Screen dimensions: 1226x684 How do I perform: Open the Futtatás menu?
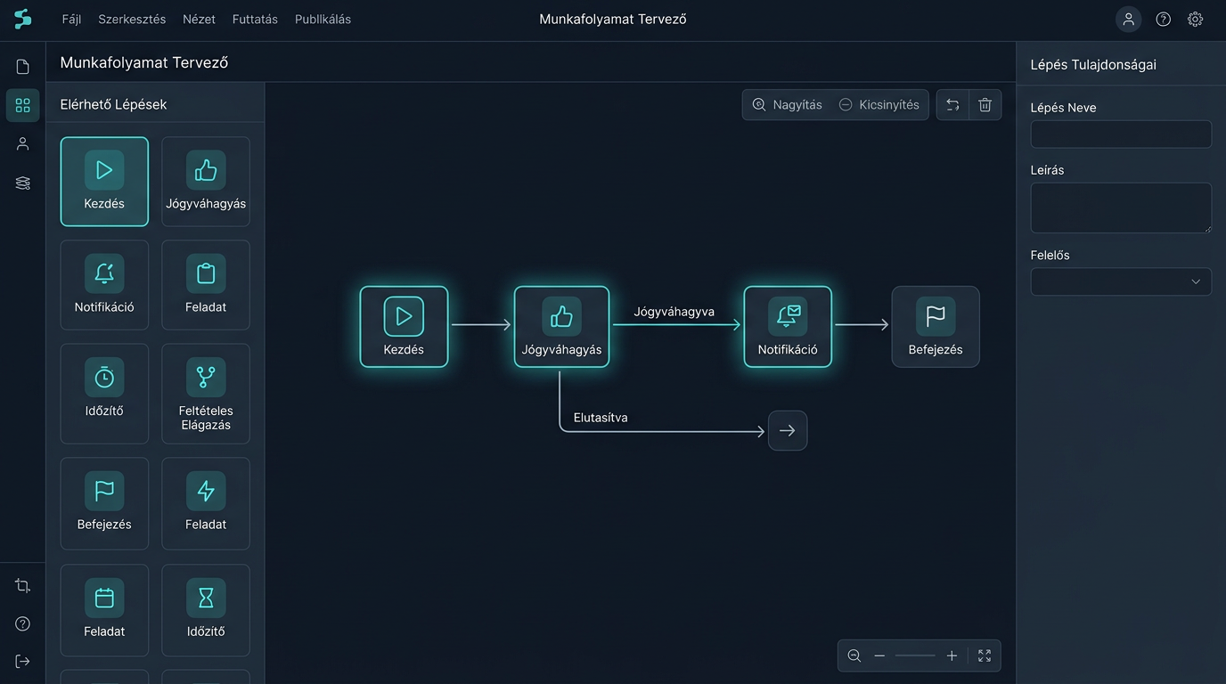tap(255, 19)
